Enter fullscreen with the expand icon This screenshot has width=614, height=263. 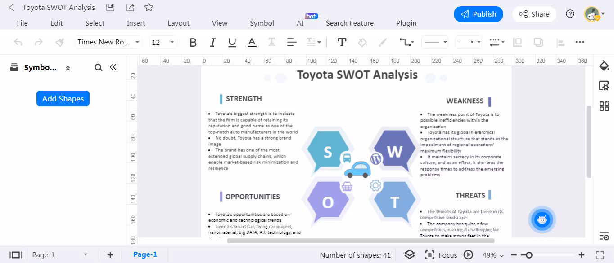pos(600,255)
